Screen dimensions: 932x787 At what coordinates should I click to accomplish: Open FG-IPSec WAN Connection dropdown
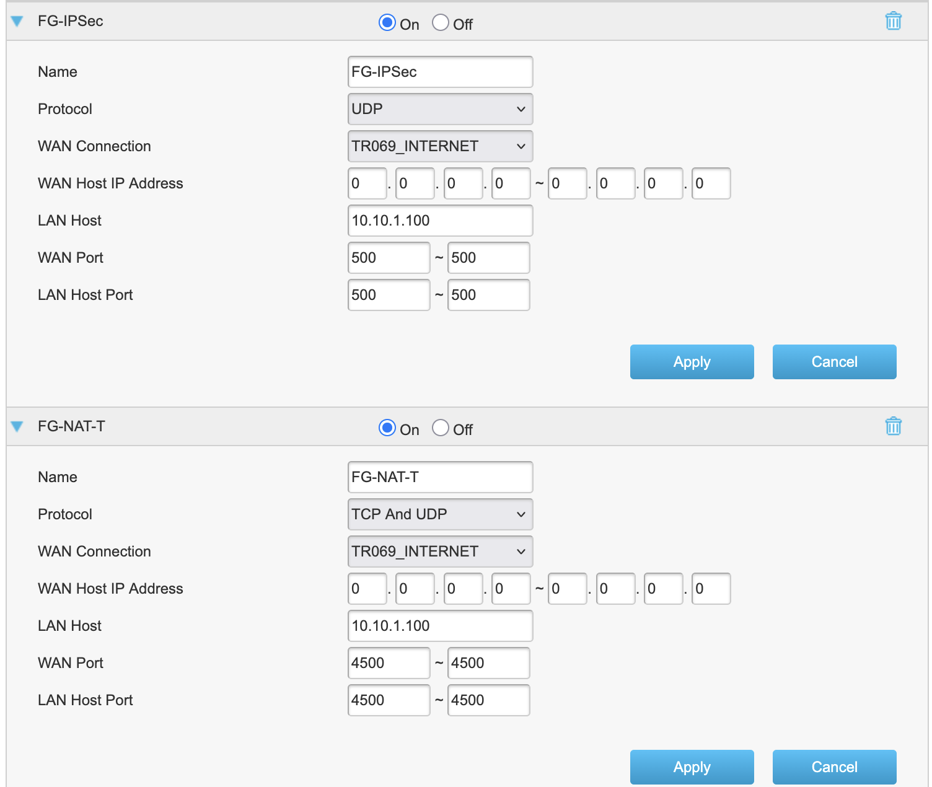point(440,146)
